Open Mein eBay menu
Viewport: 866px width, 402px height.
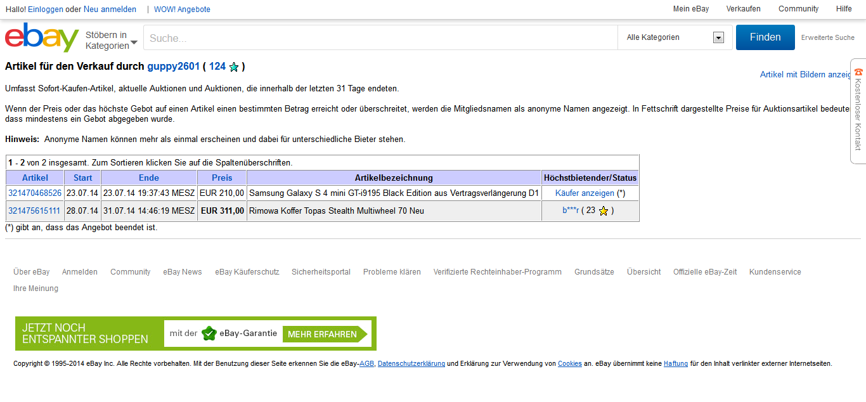tap(691, 9)
